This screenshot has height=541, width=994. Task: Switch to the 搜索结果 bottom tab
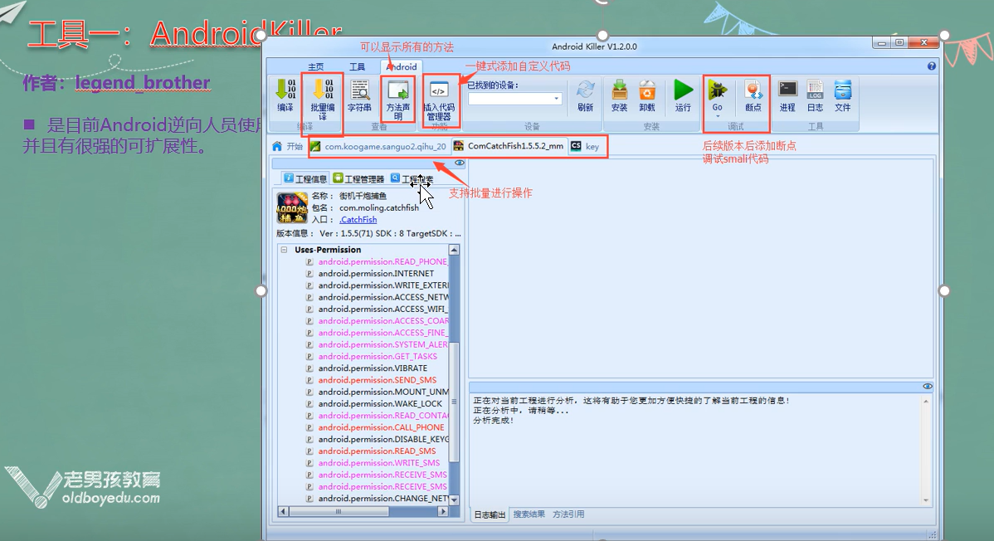(528, 513)
